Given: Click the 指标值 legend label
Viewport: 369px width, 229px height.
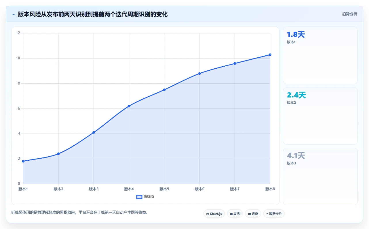Looking at the screenshot, I should coord(149,197).
